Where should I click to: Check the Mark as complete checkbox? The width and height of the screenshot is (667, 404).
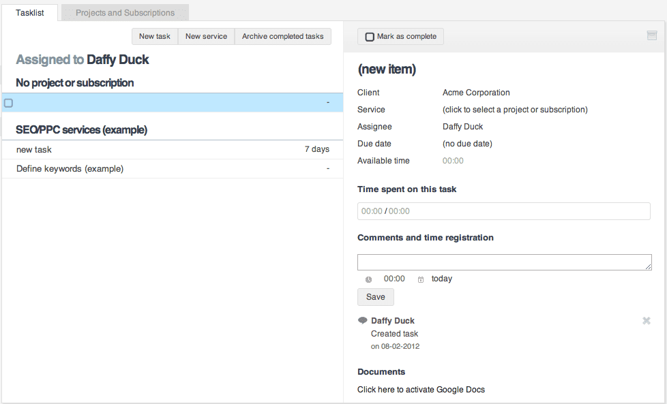[x=370, y=37]
